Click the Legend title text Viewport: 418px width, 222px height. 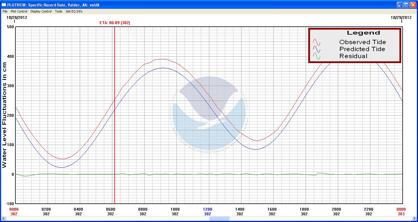coord(363,33)
